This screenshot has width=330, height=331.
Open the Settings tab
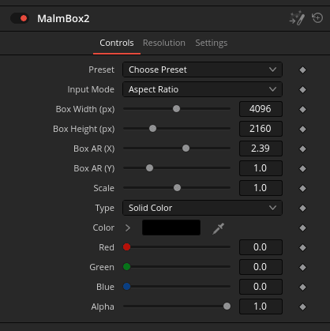tap(212, 43)
